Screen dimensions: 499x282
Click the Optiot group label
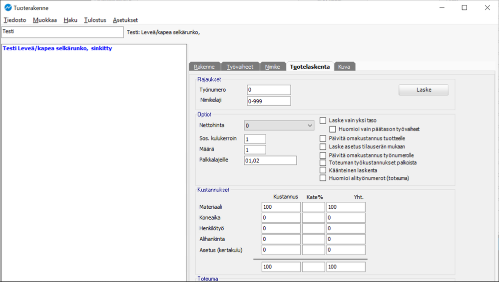pyautogui.click(x=204, y=114)
